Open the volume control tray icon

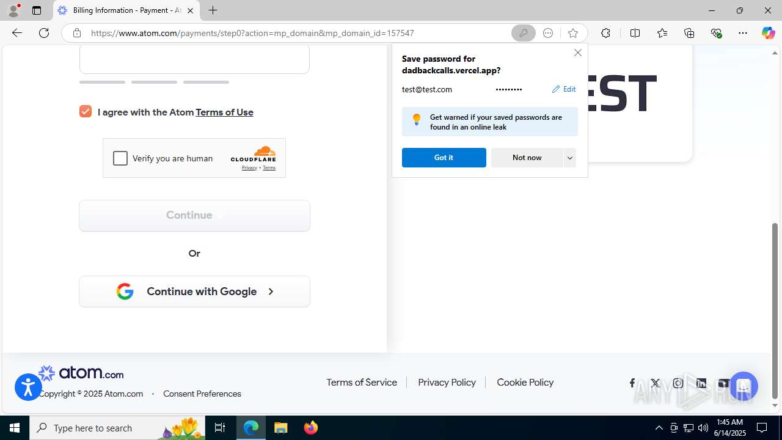[x=703, y=428]
